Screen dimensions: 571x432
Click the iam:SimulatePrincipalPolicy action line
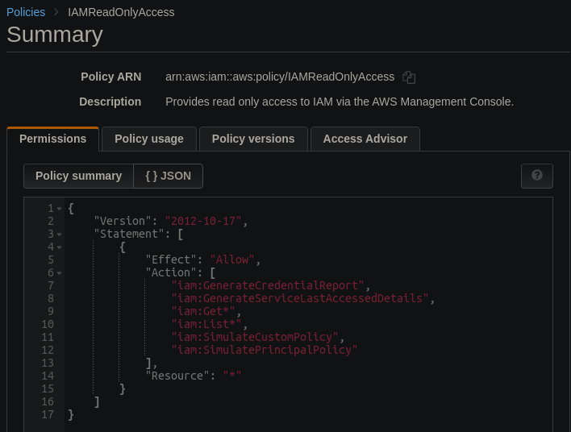[265, 350]
